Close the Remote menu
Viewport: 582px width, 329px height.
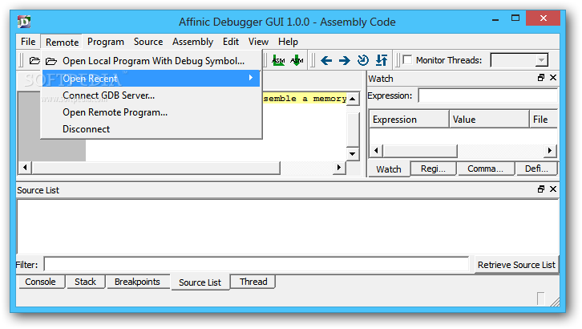pyautogui.click(x=62, y=42)
